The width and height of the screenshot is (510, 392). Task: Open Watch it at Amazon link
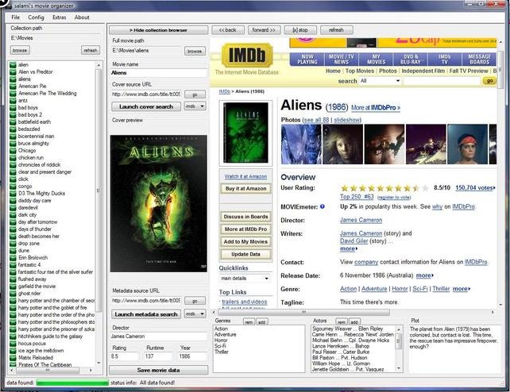tap(245, 177)
